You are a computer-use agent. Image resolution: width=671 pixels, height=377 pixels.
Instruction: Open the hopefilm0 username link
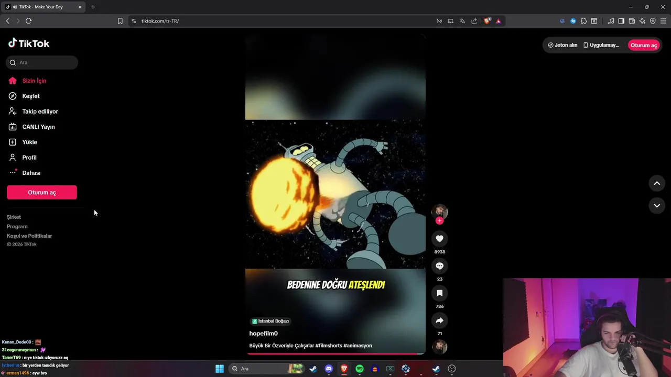(264, 334)
